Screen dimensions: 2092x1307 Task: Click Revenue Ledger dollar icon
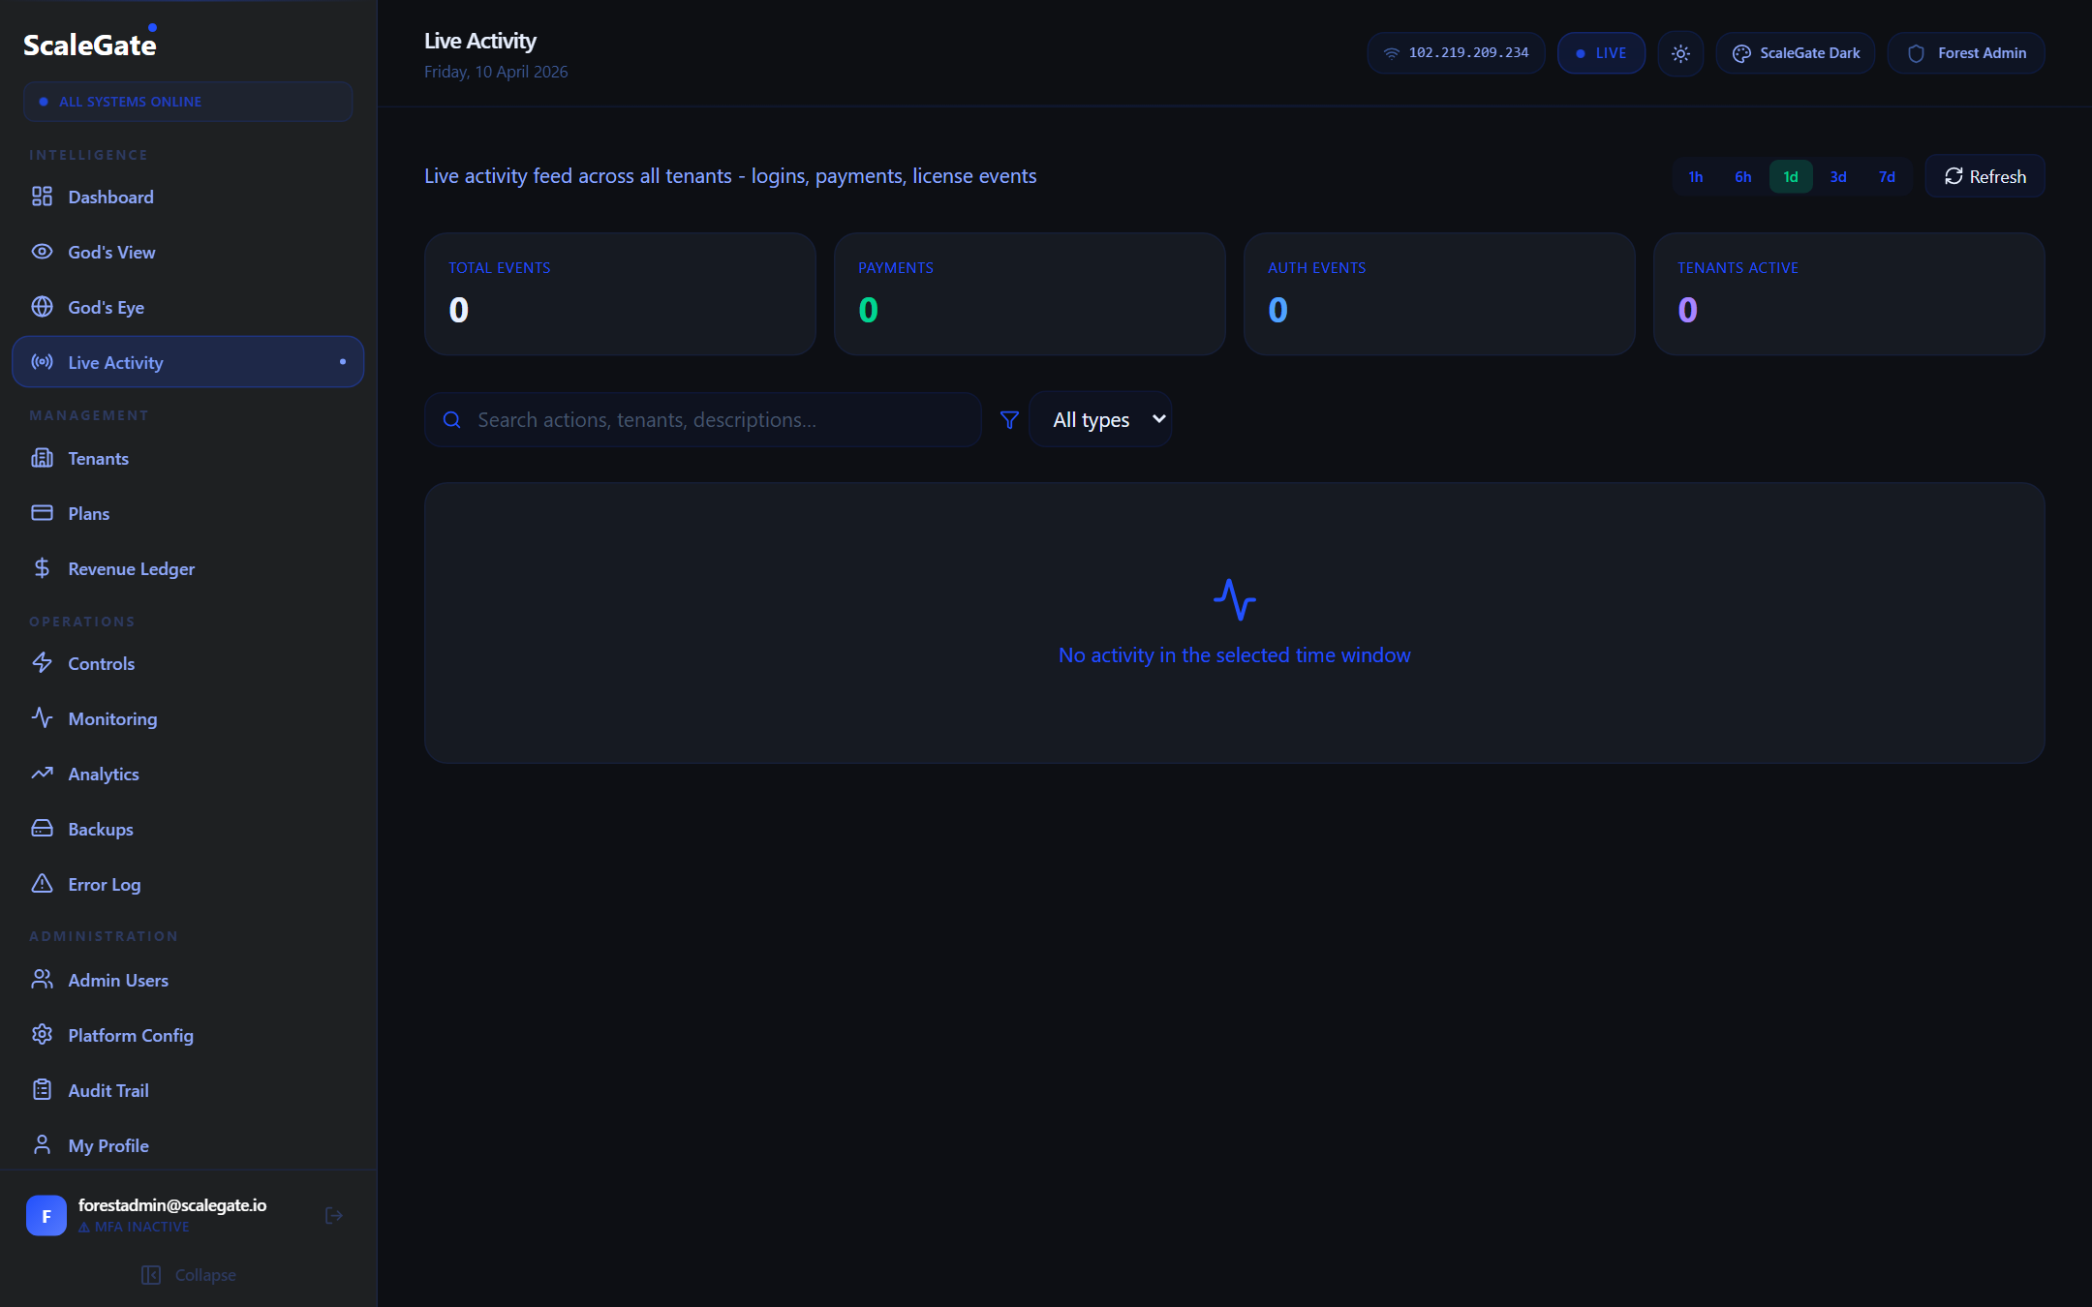tap(42, 568)
